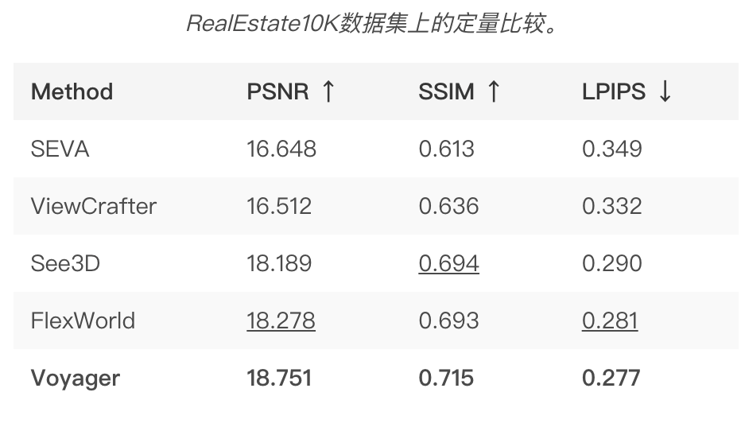Click the down arrow beside LPIPS
Screen dimensions: 741x431
[665, 91]
